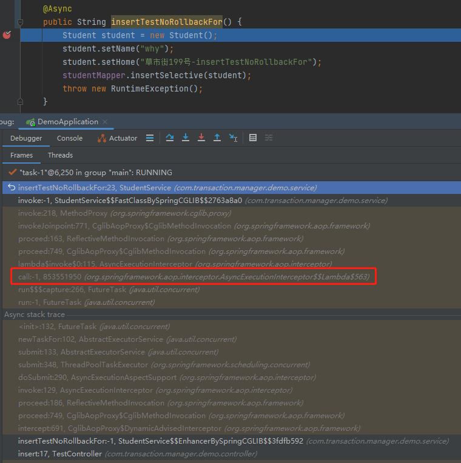Select frame run:-1, FutureTask
This screenshot has height=463, width=461.
pos(232,302)
